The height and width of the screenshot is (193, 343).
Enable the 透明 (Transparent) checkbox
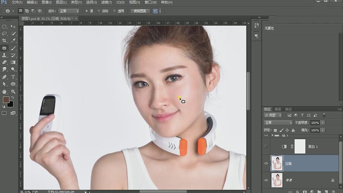[x=114, y=11]
